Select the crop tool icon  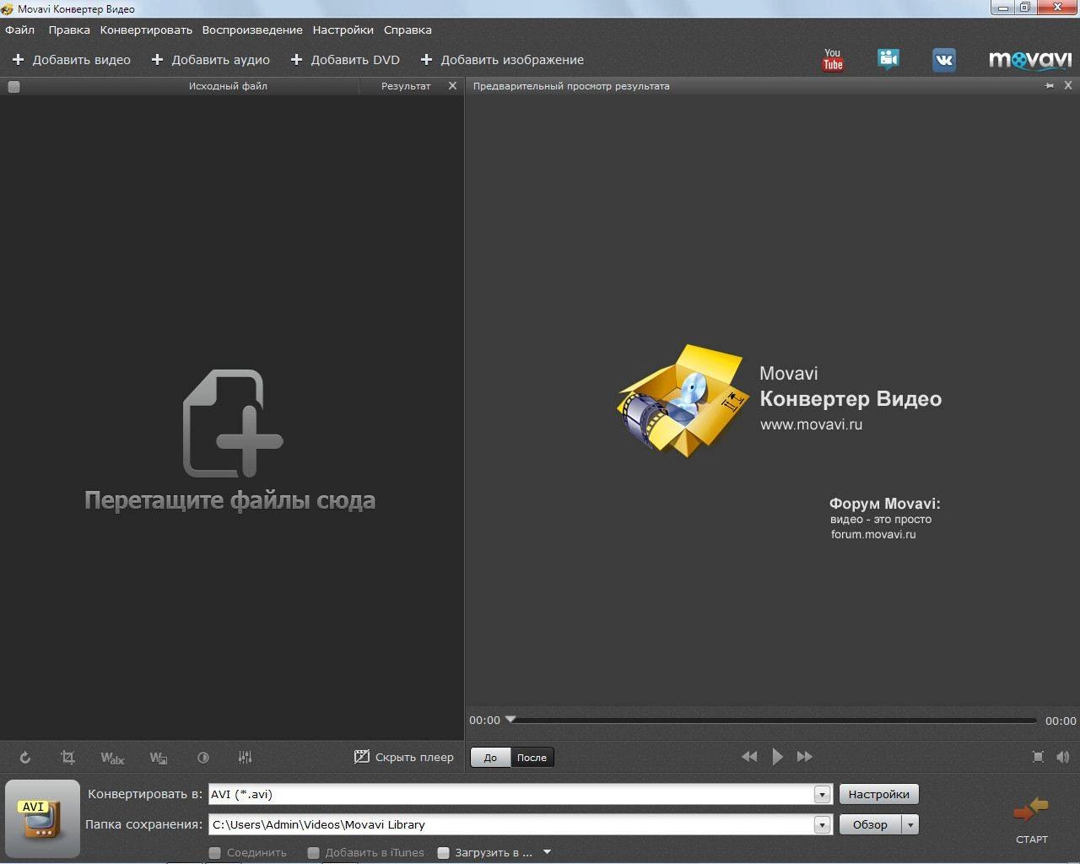pyautogui.click(x=67, y=758)
